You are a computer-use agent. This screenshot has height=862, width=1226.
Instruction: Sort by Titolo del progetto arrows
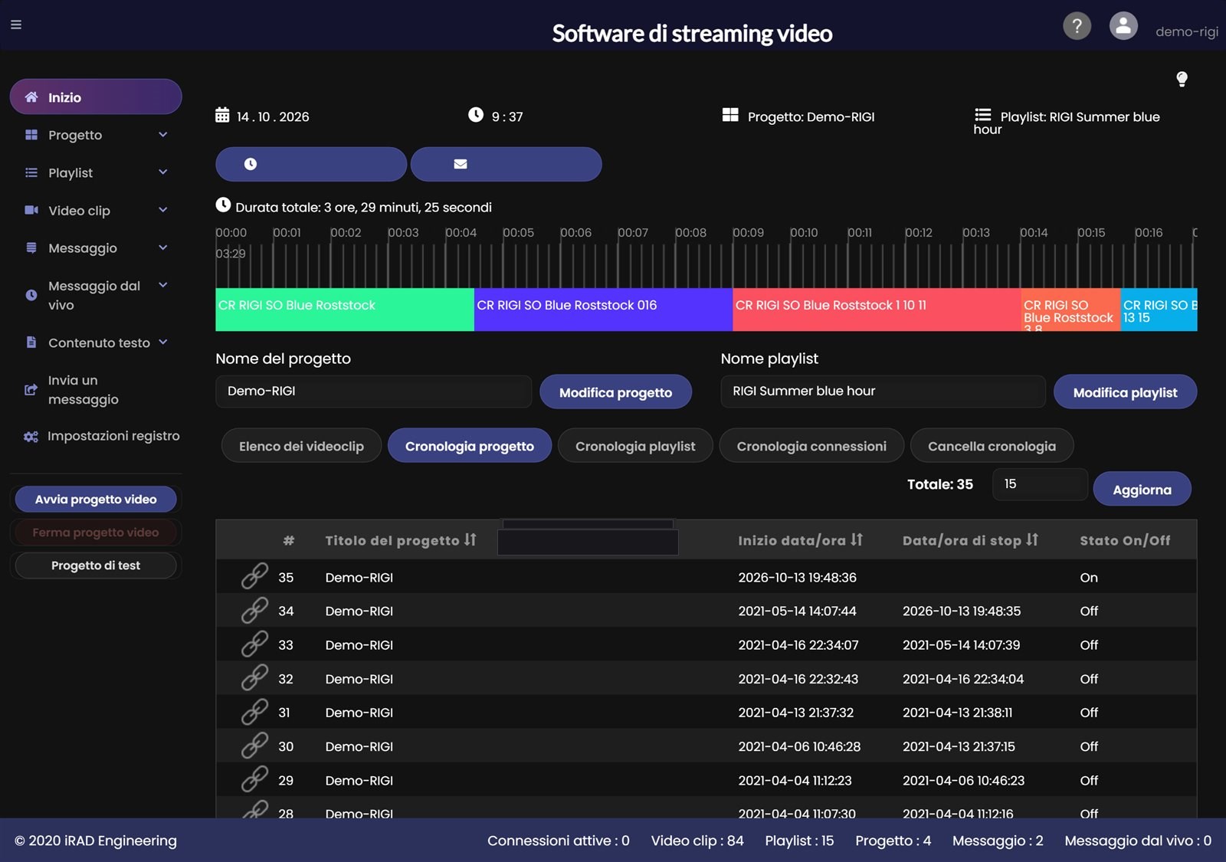tap(470, 540)
